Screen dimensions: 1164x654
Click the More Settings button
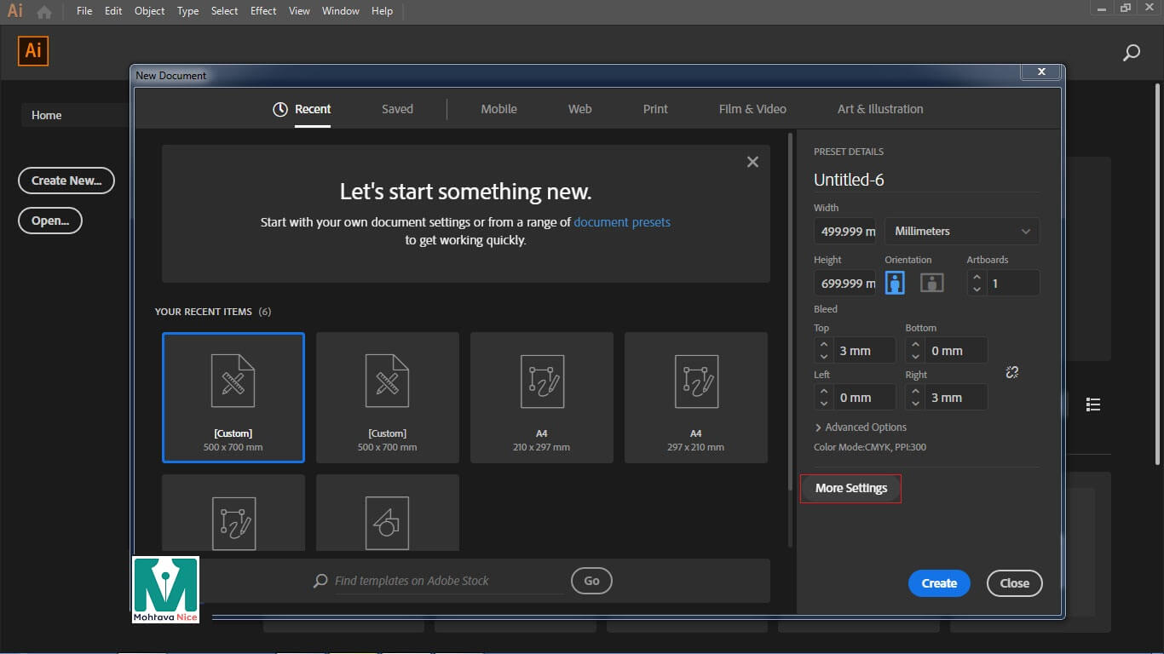coord(850,488)
